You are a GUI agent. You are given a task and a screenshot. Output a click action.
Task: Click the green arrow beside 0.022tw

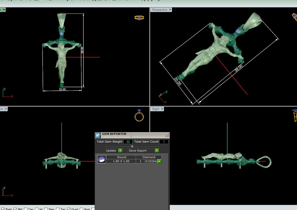[159, 161]
